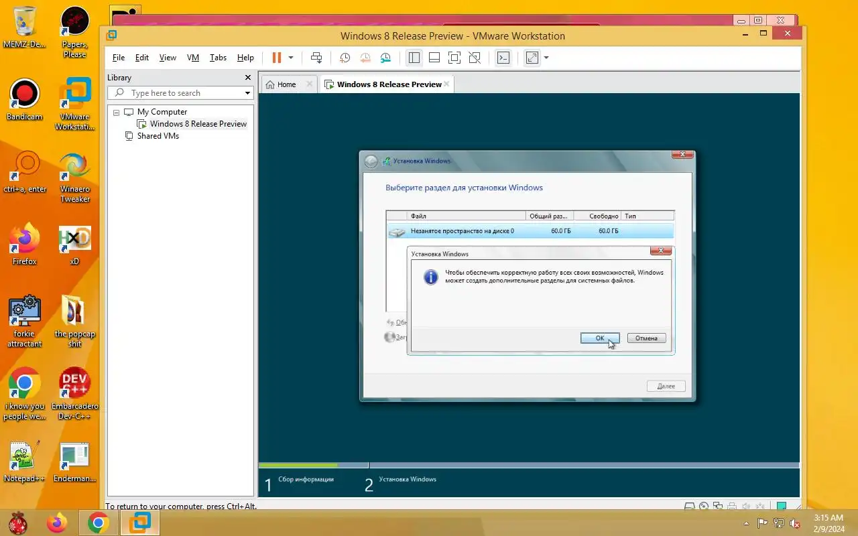Select the xD desktop icon

pyautogui.click(x=75, y=245)
